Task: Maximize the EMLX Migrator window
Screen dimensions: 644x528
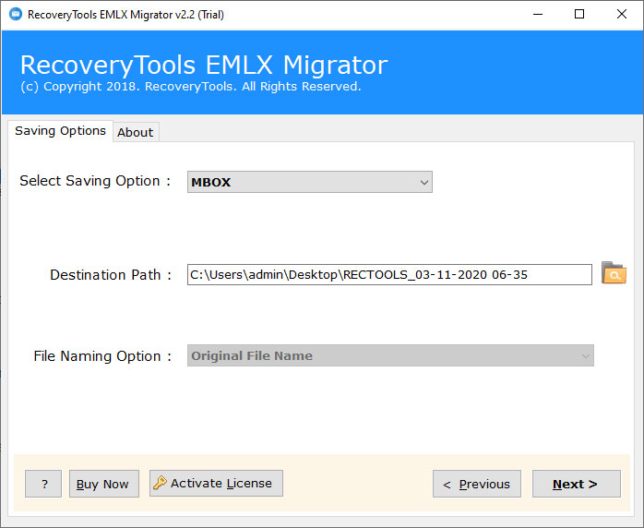Action: pos(579,15)
